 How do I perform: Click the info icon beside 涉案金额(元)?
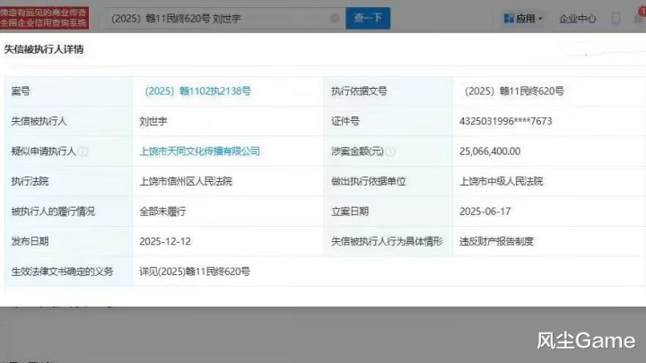point(390,151)
